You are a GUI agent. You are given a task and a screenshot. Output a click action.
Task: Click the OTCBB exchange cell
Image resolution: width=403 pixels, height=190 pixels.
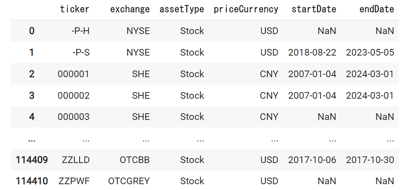(135, 160)
